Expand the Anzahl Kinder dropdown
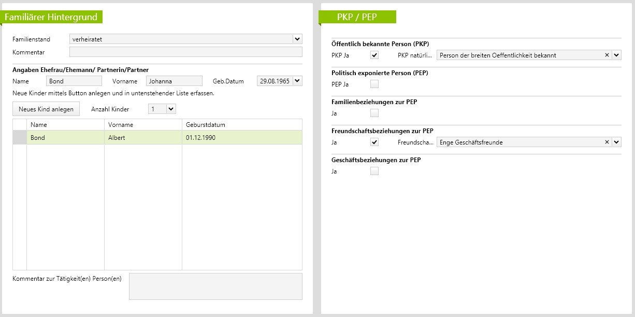This screenshot has width=635, height=317. click(x=171, y=109)
